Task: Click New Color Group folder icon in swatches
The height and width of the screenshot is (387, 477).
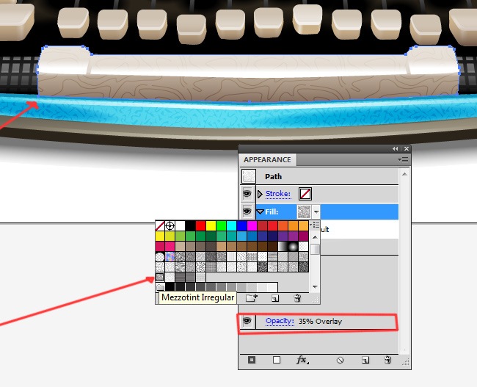Action: [x=251, y=298]
